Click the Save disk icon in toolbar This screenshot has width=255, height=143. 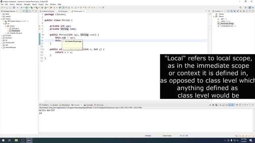pyautogui.click(x=7, y=8)
